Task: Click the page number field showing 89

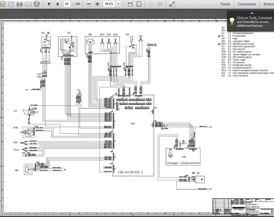Action: 67,4
